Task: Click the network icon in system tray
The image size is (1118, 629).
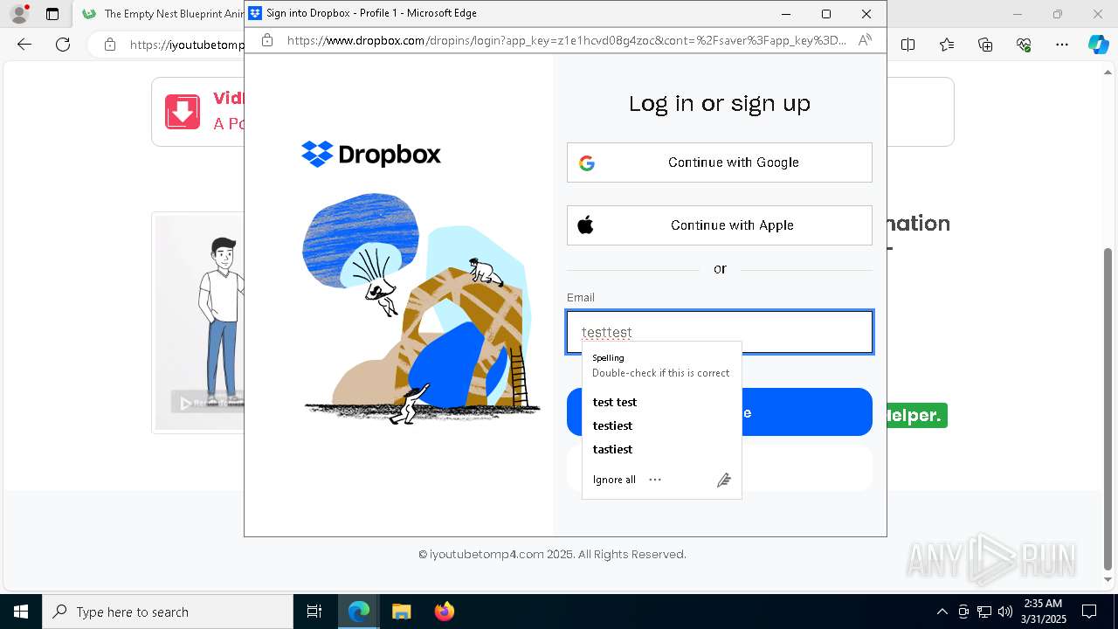Action: 984,612
